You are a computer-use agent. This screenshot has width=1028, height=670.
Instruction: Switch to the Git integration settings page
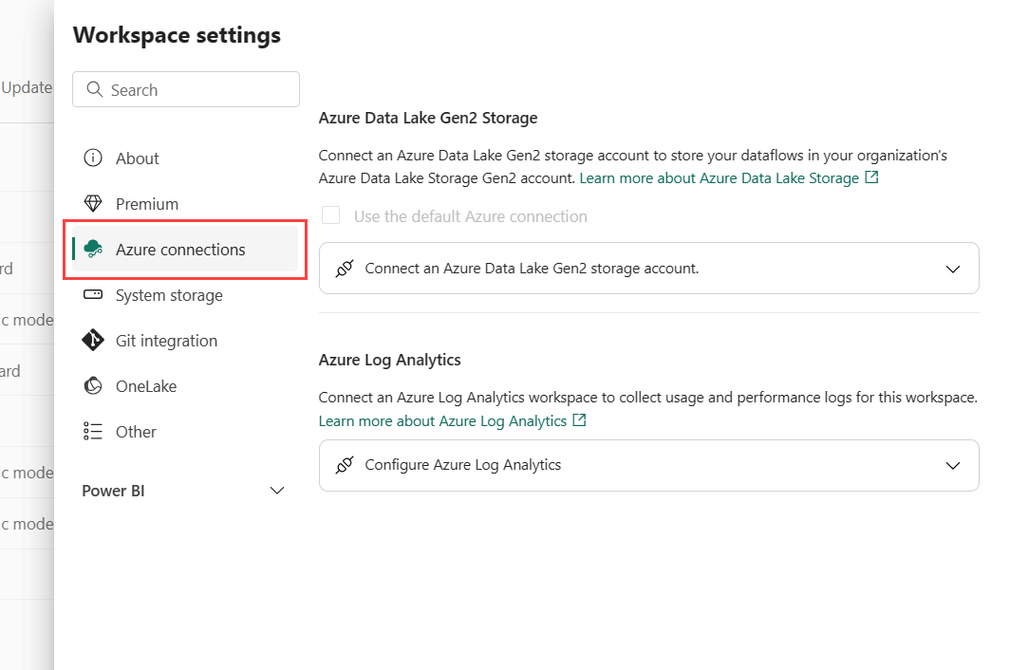[166, 341]
